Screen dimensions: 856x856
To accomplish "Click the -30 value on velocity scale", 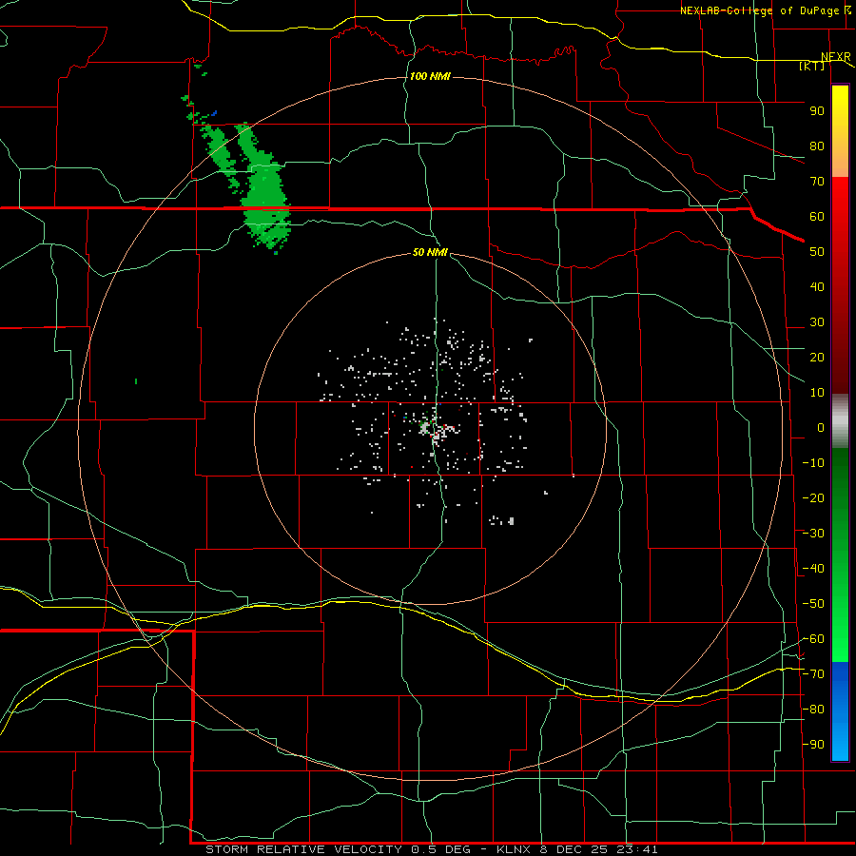I will [x=813, y=534].
